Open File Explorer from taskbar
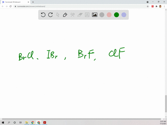The height and width of the screenshot is (125, 167). (x=27, y=123)
